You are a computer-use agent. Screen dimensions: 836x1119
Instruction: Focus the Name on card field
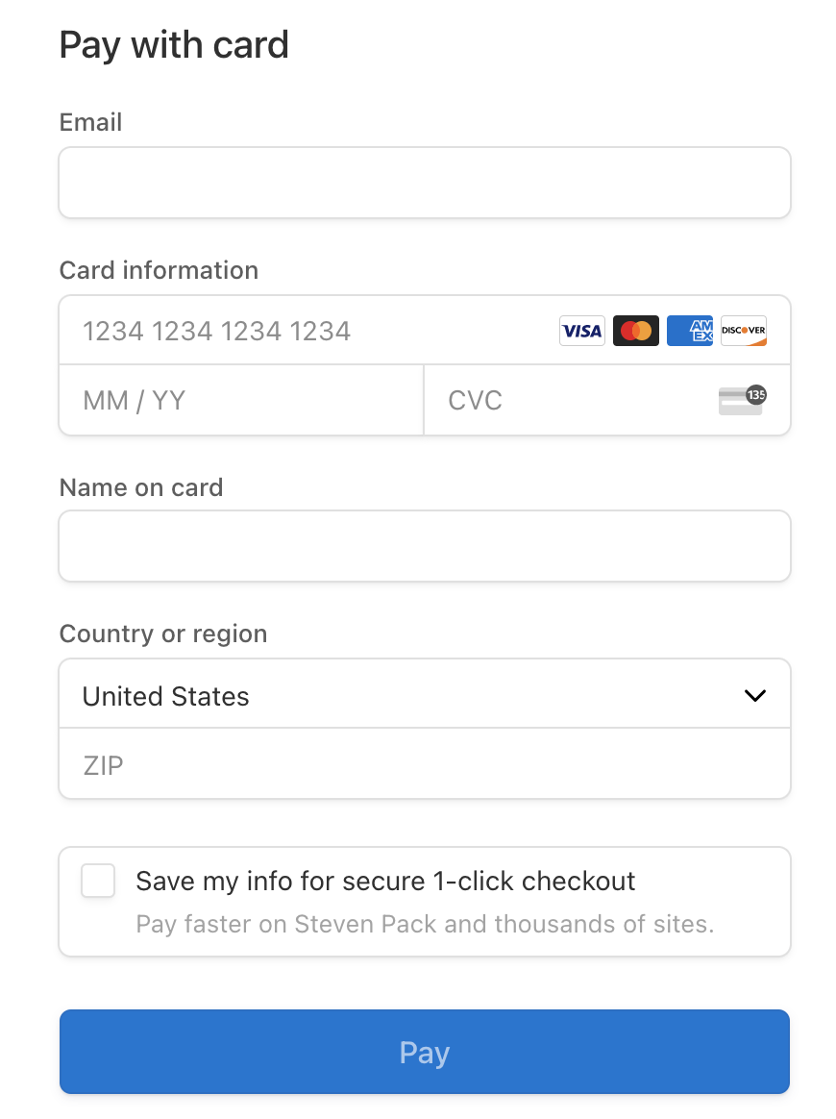click(x=425, y=546)
